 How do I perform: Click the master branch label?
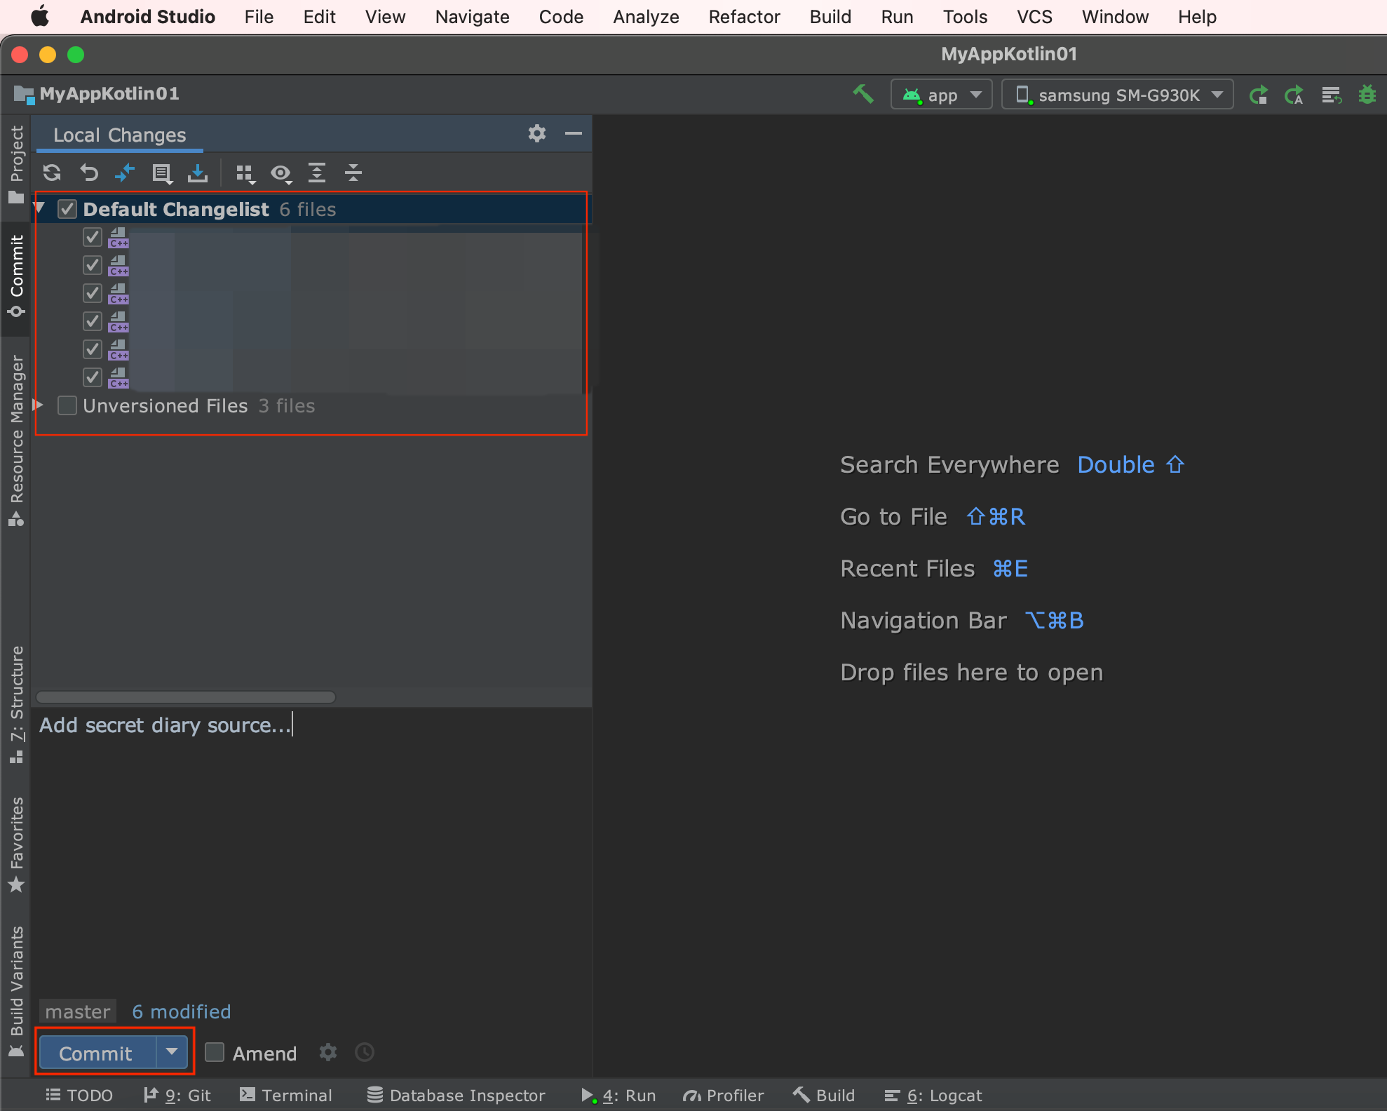point(78,1011)
